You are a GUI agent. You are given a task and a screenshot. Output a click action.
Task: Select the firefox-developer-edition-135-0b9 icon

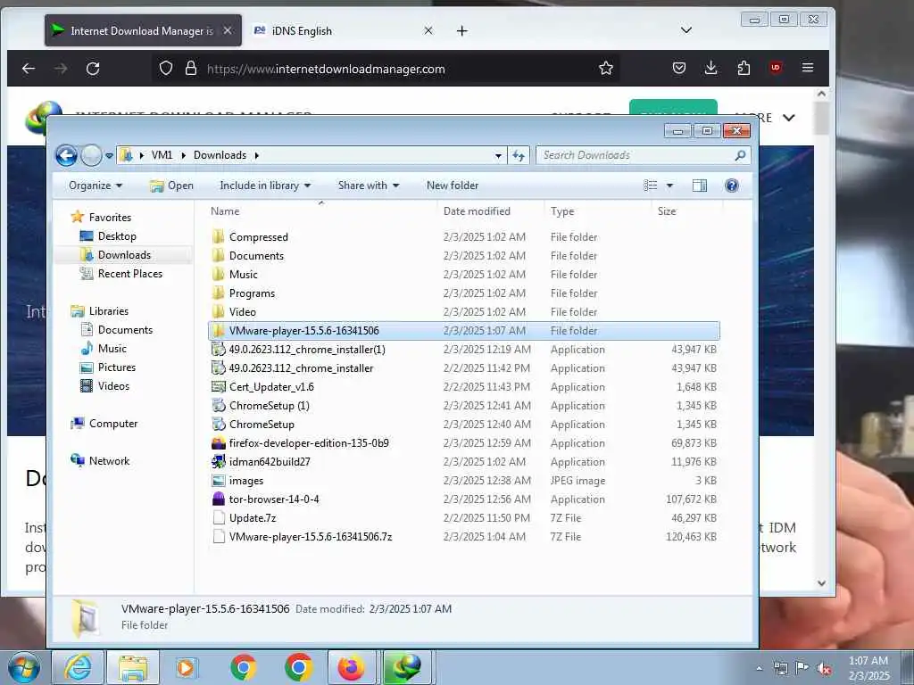[x=218, y=442]
